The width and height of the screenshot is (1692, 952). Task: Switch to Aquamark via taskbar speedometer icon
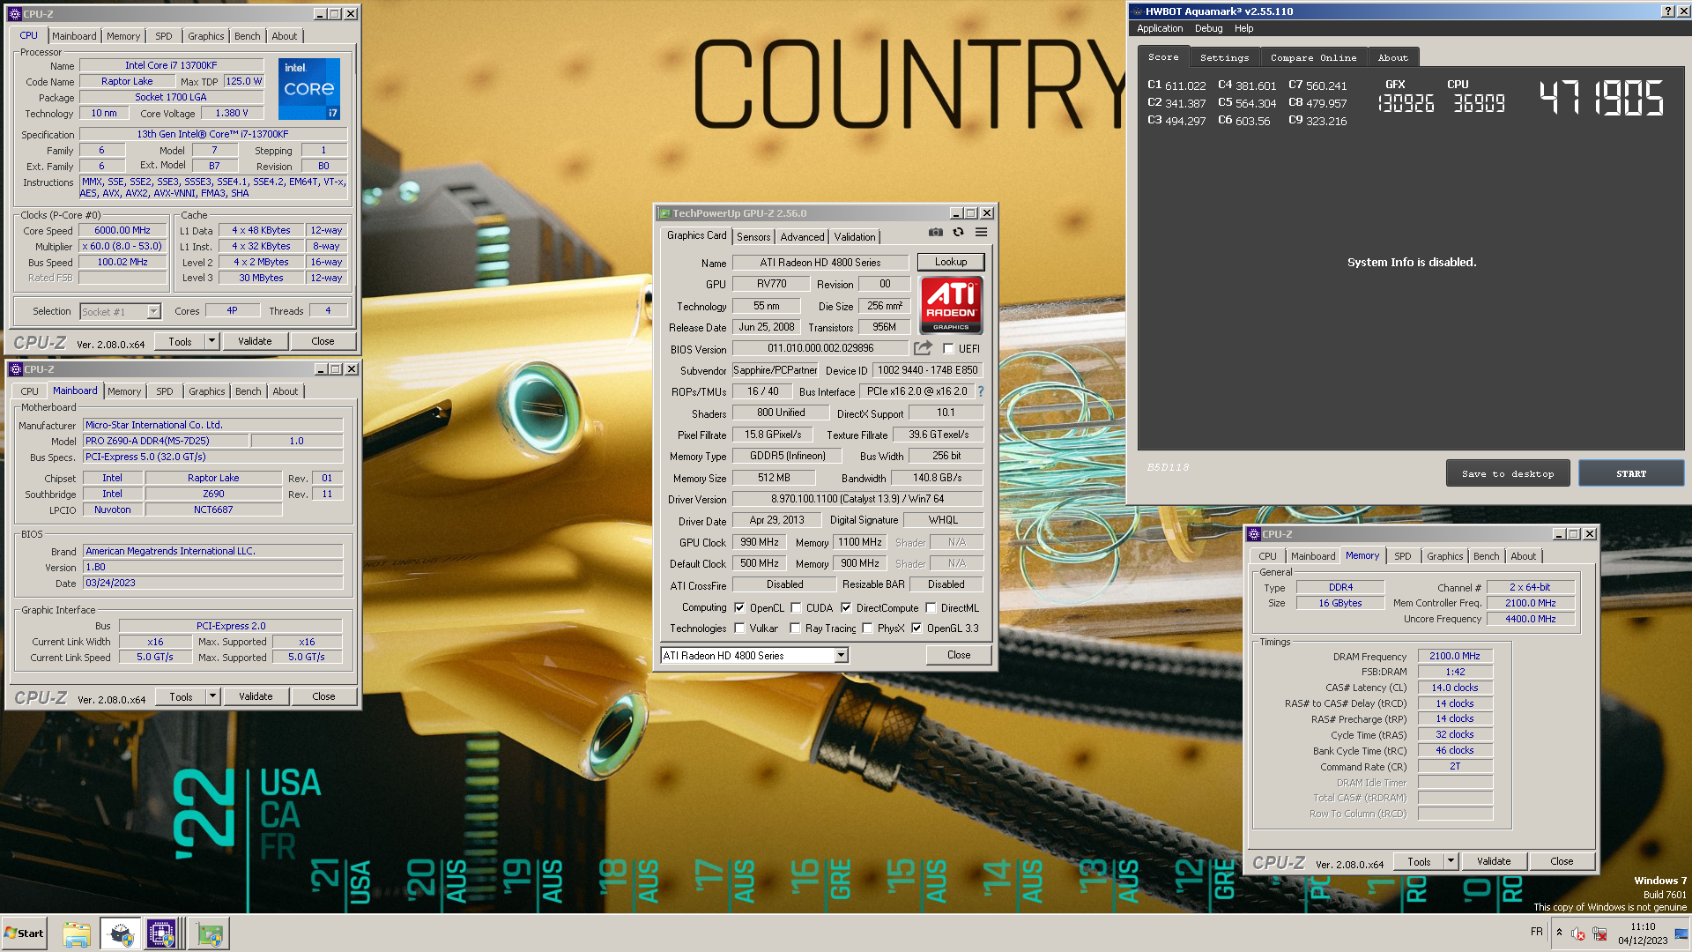click(x=120, y=934)
